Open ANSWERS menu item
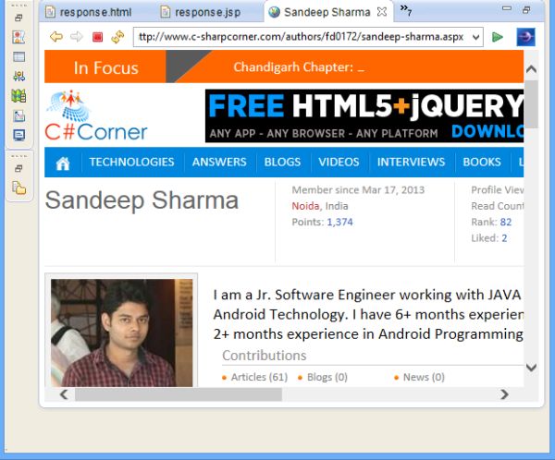Viewport: 555px width, 460px height. tap(219, 162)
